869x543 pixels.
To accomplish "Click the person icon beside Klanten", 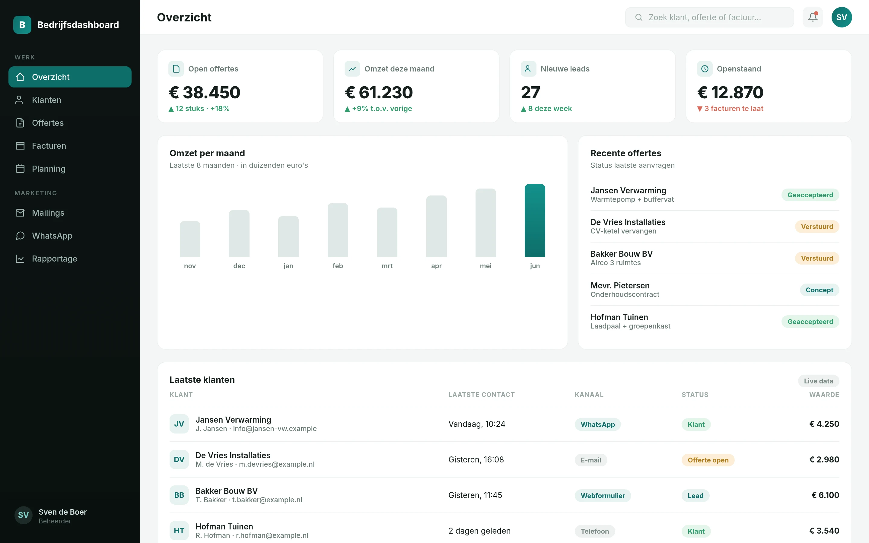I will pyautogui.click(x=19, y=100).
